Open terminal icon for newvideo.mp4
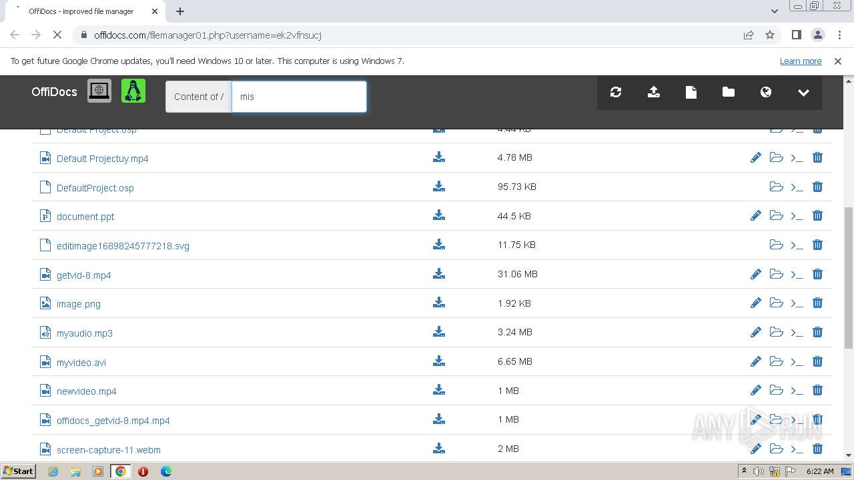 point(797,391)
